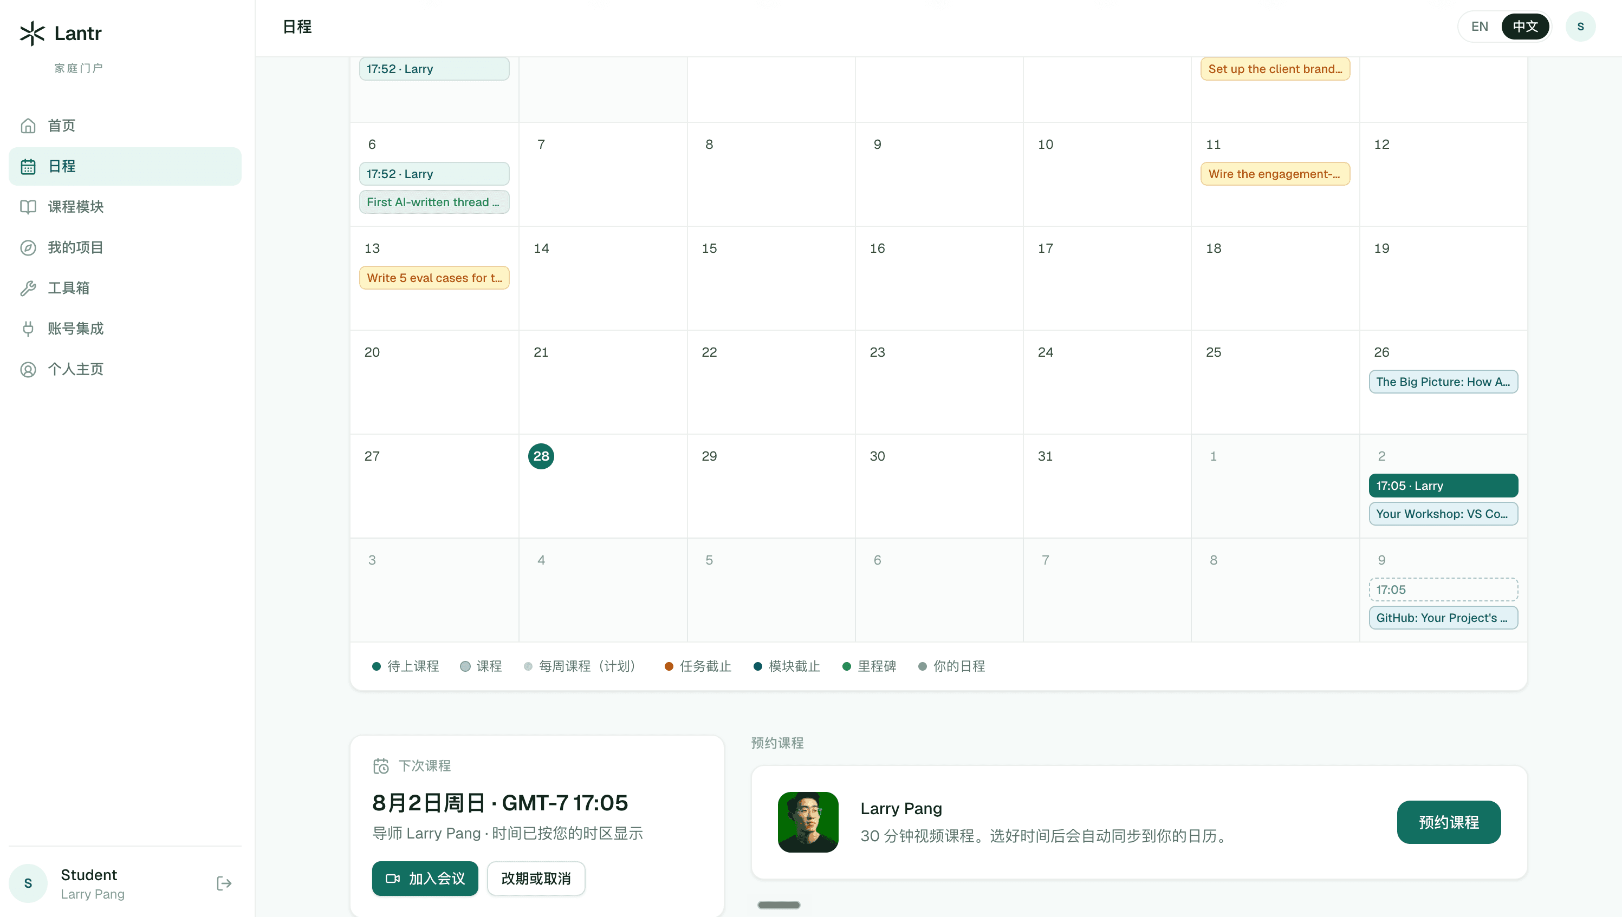Click the 预约课程 button for Larry Pang
Image resolution: width=1622 pixels, height=917 pixels.
click(1448, 822)
